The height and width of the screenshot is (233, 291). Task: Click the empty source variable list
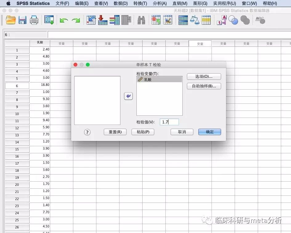(x=97, y=100)
